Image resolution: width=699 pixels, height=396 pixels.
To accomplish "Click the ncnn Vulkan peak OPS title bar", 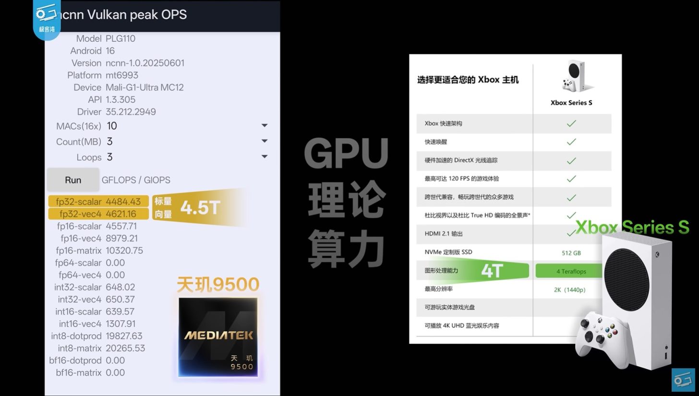I will click(162, 15).
